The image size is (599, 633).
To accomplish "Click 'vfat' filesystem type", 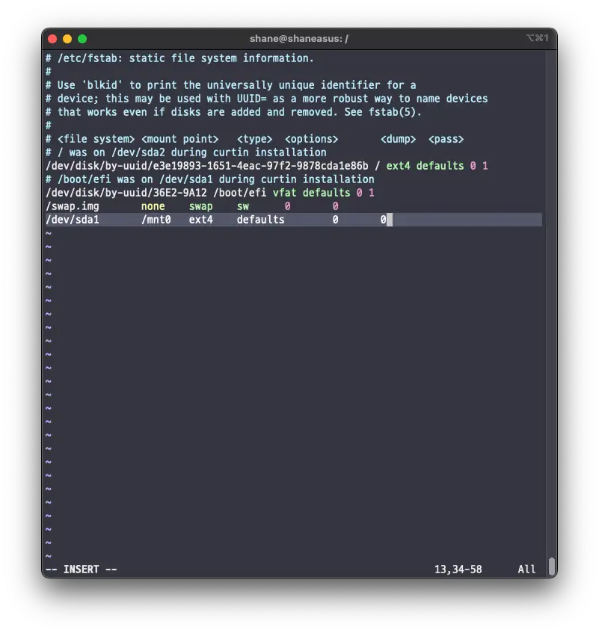I will [x=284, y=193].
